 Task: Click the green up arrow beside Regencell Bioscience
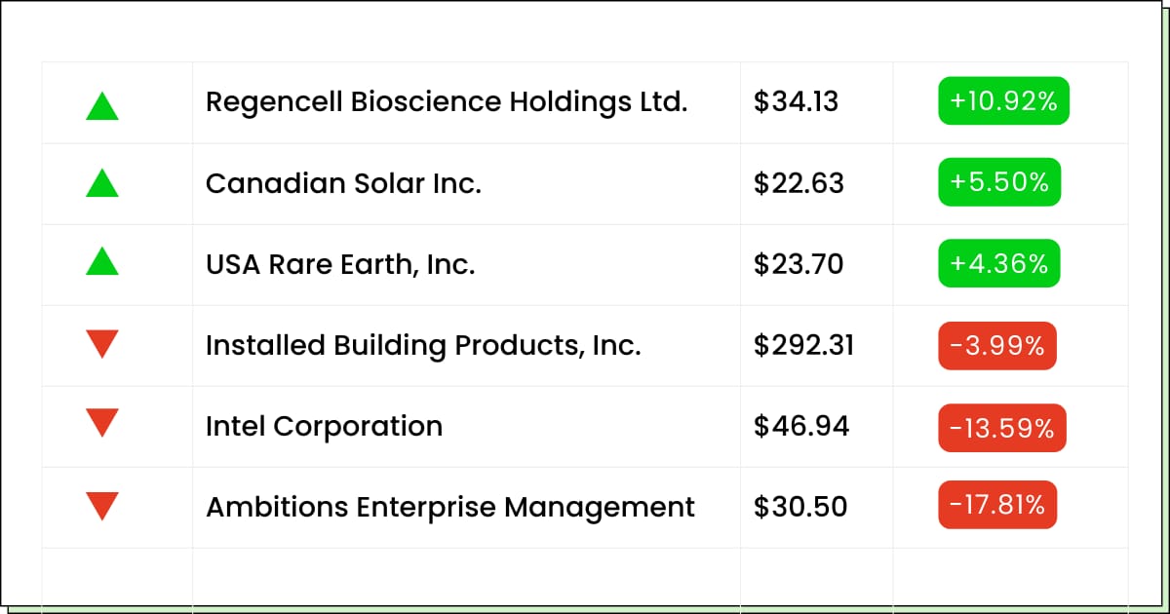(x=102, y=105)
